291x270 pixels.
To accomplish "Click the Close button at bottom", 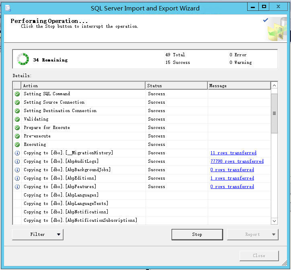I will pyautogui.click(x=259, y=256).
